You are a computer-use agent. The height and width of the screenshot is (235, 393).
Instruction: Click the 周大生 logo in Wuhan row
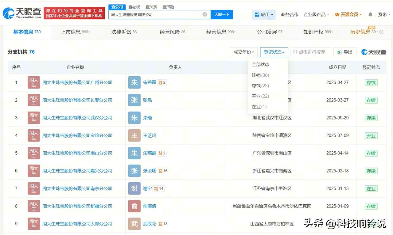click(x=34, y=118)
